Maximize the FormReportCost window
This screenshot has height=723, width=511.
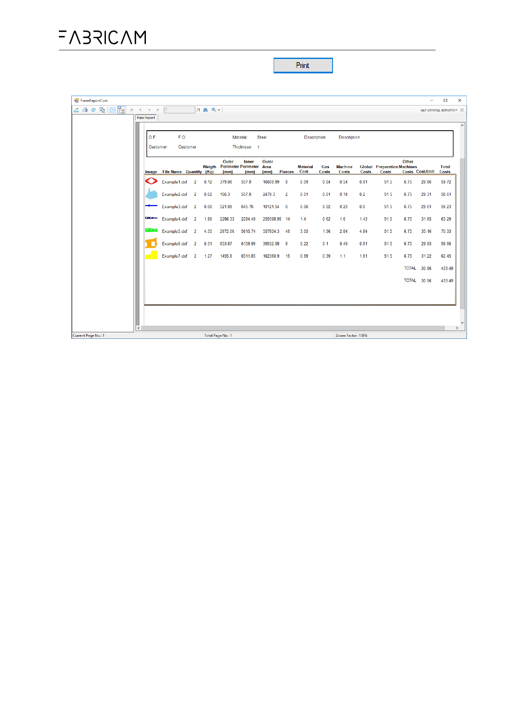pos(445,101)
